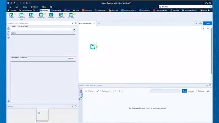Switch to the Join tool category

67,10
